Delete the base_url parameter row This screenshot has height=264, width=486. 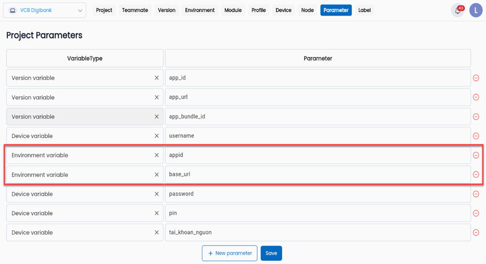tap(476, 175)
